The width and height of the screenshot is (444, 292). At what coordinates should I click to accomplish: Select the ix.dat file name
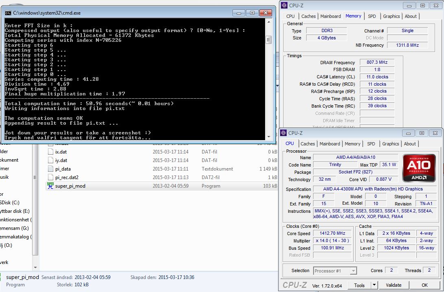point(61,152)
